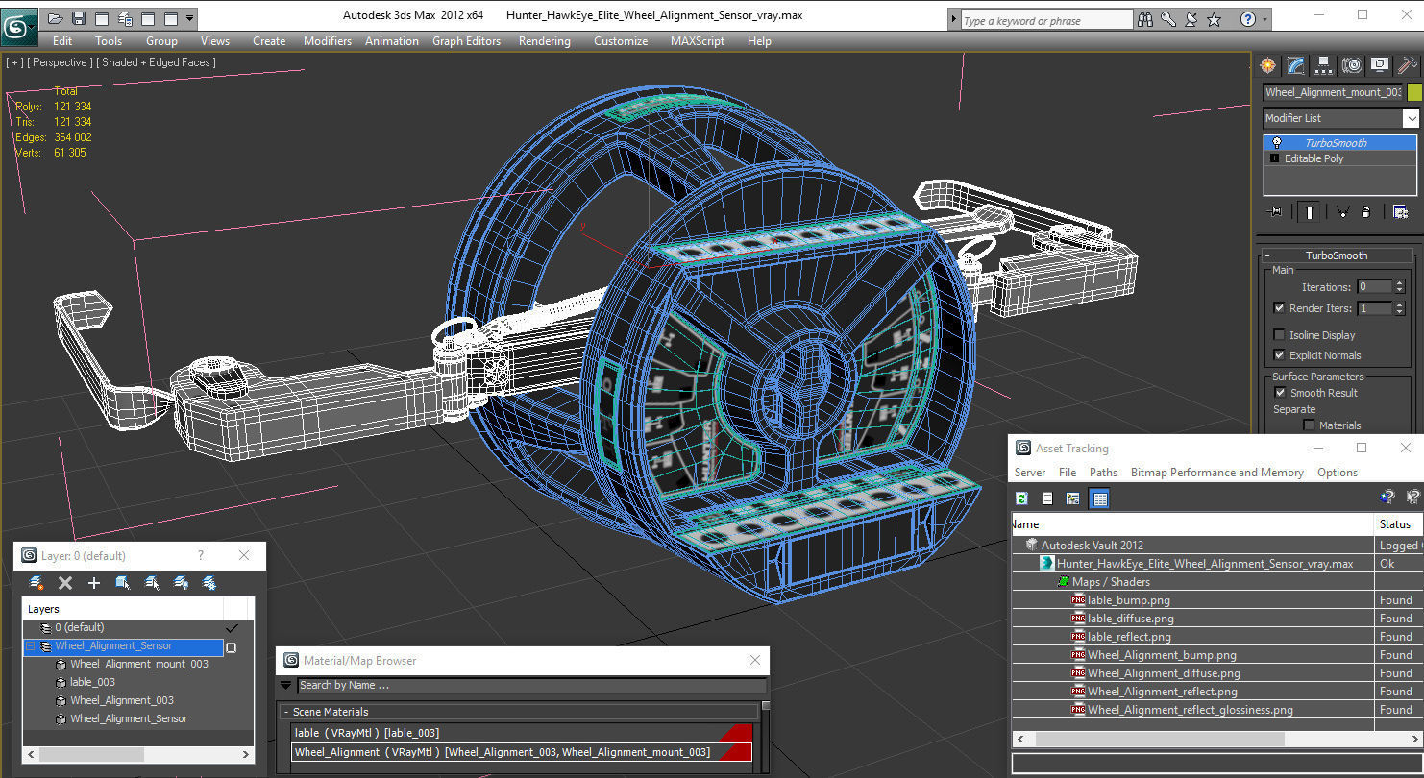Click the Open File folder icon
Viewport: 1424px width, 778px height.
tap(56, 18)
